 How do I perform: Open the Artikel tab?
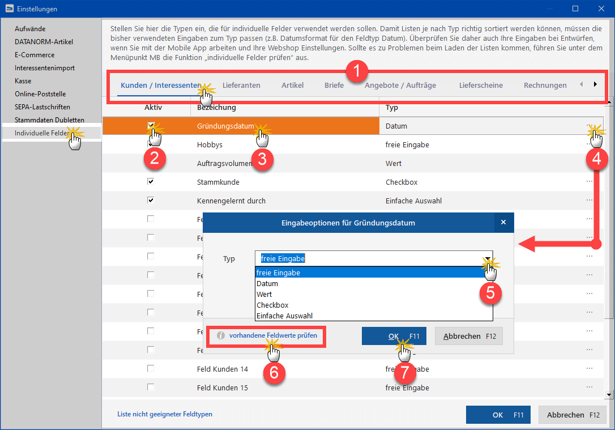[x=293, y=85]
